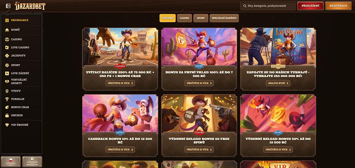The height and width of the screenshot is (168, 355).
Task: Open Obchod via the shopping bag icon
Action: 7,115
